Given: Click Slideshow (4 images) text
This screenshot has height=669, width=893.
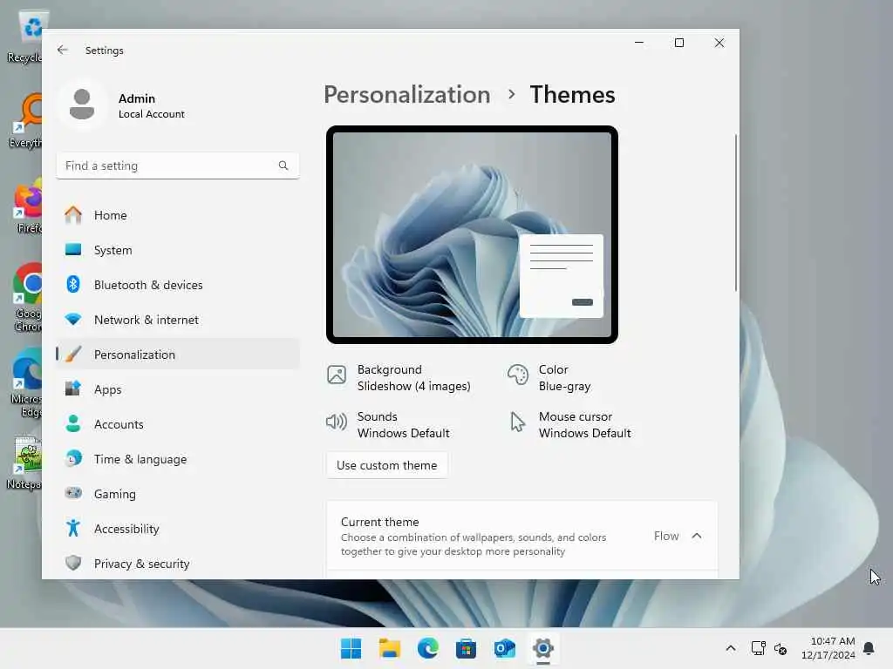Looking at the screenshot, I should (414, 386).
